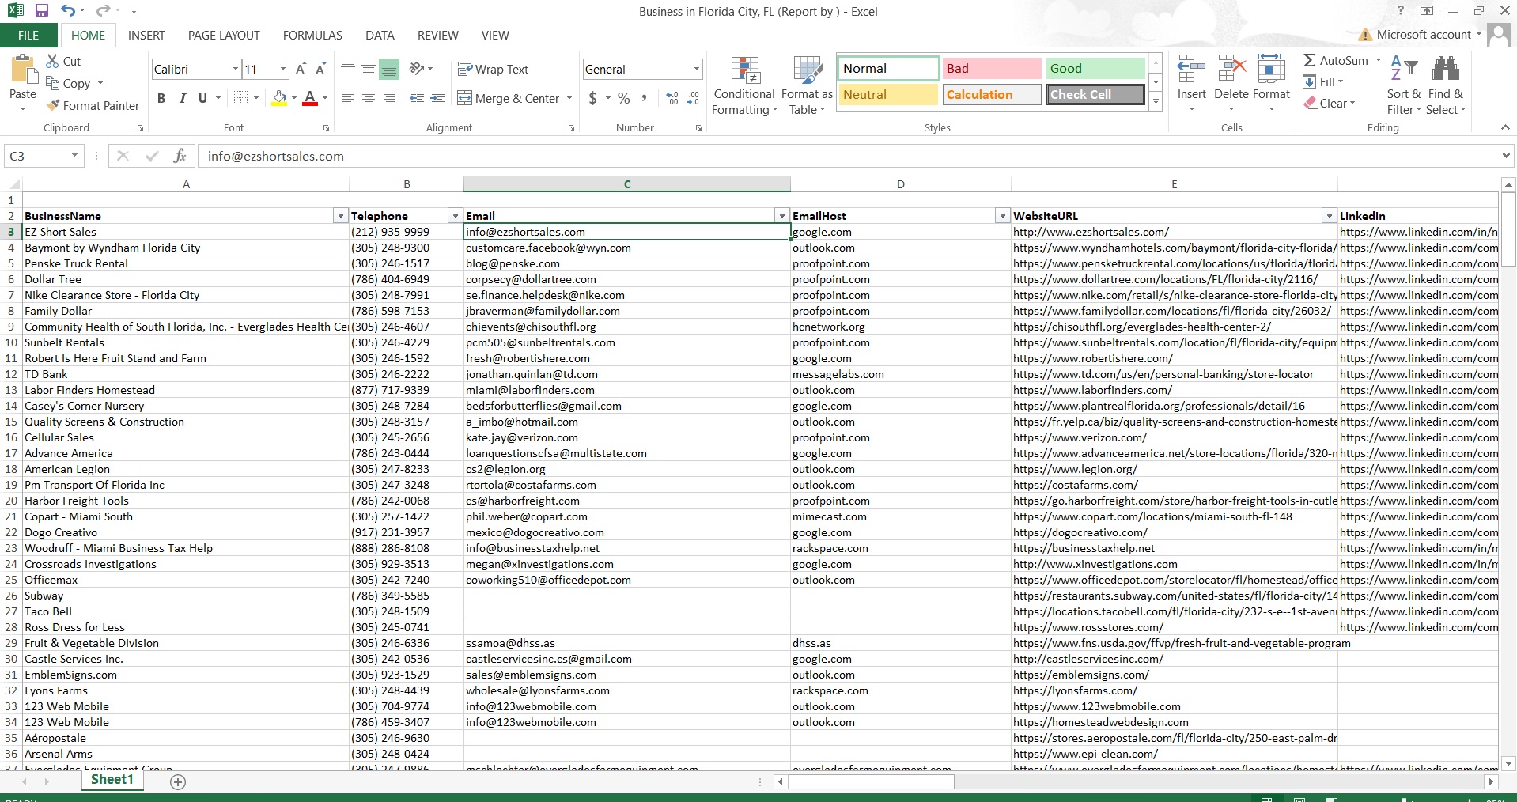This screenshot has height=802, width=1517.
Task: Apply the Bad cell style swatch
Action: tap(991, 69)
